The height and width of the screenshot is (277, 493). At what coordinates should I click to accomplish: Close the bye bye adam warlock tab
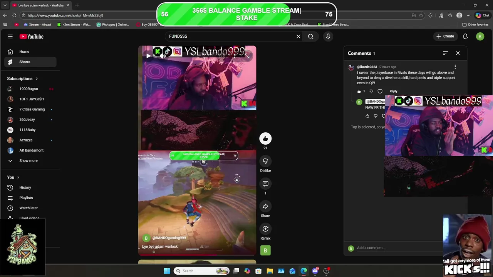click(x=68, y=5)
